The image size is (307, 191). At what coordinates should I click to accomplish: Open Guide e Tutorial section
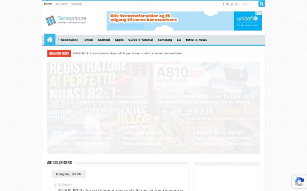click(141, 40)
